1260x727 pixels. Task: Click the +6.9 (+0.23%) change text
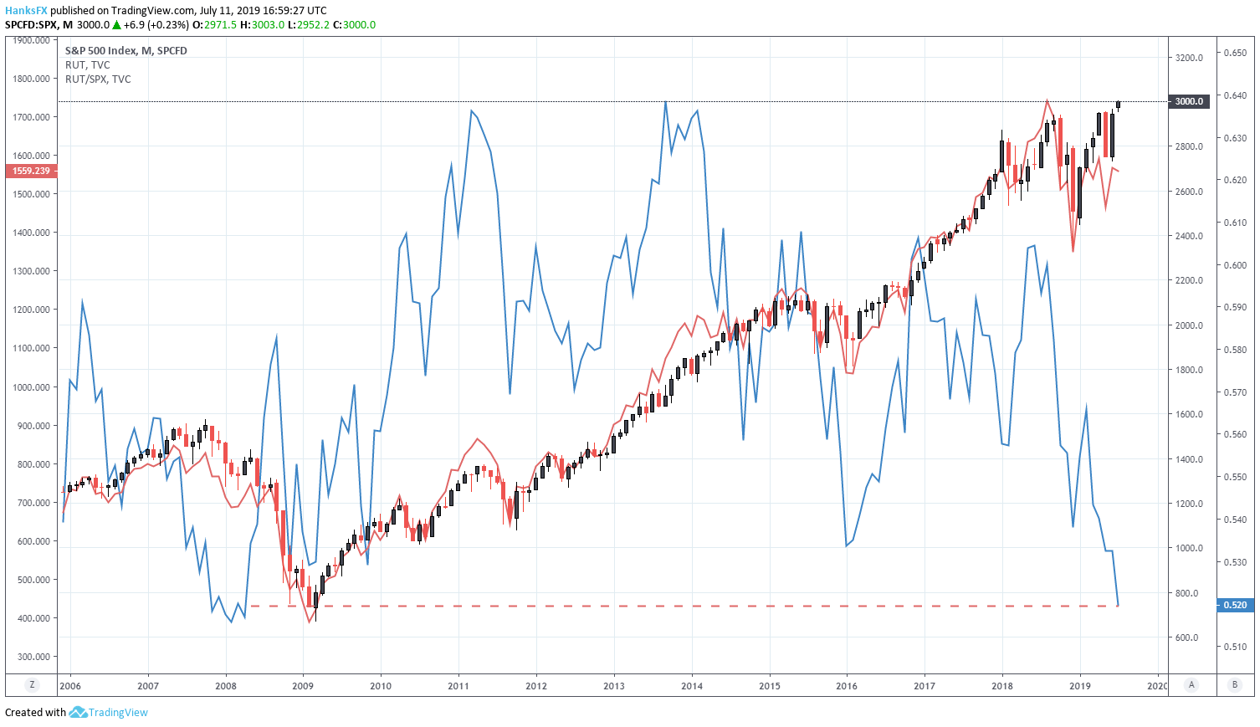click(x=156, y=25)
